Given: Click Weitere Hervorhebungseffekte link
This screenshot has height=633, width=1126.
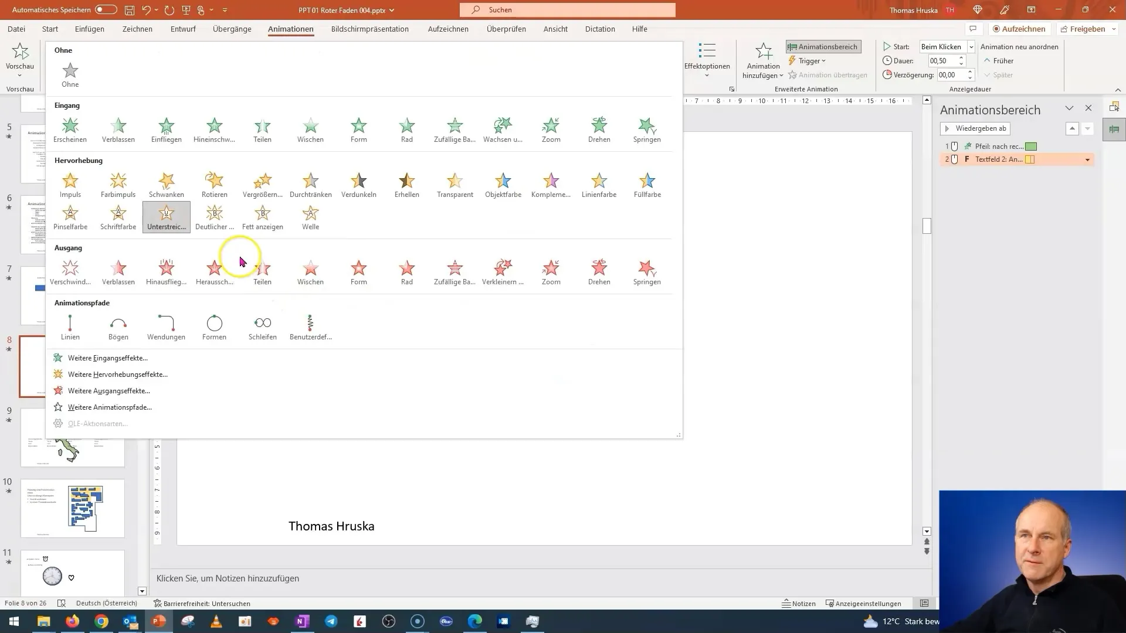Looking at the screenshot, I should (118, 374).
